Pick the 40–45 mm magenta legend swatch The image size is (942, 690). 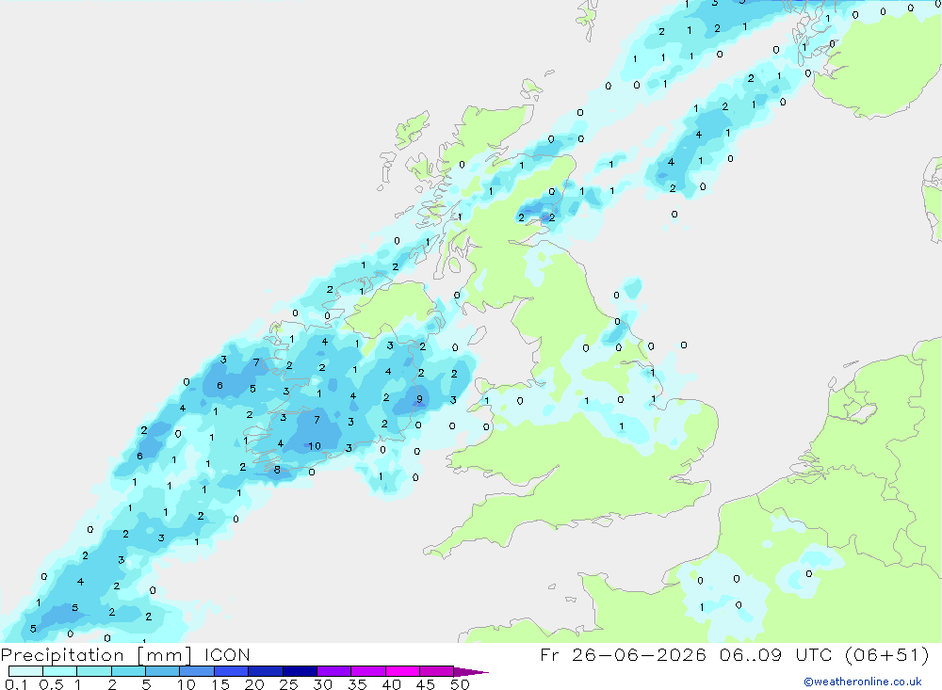click(x=402, y=671)
